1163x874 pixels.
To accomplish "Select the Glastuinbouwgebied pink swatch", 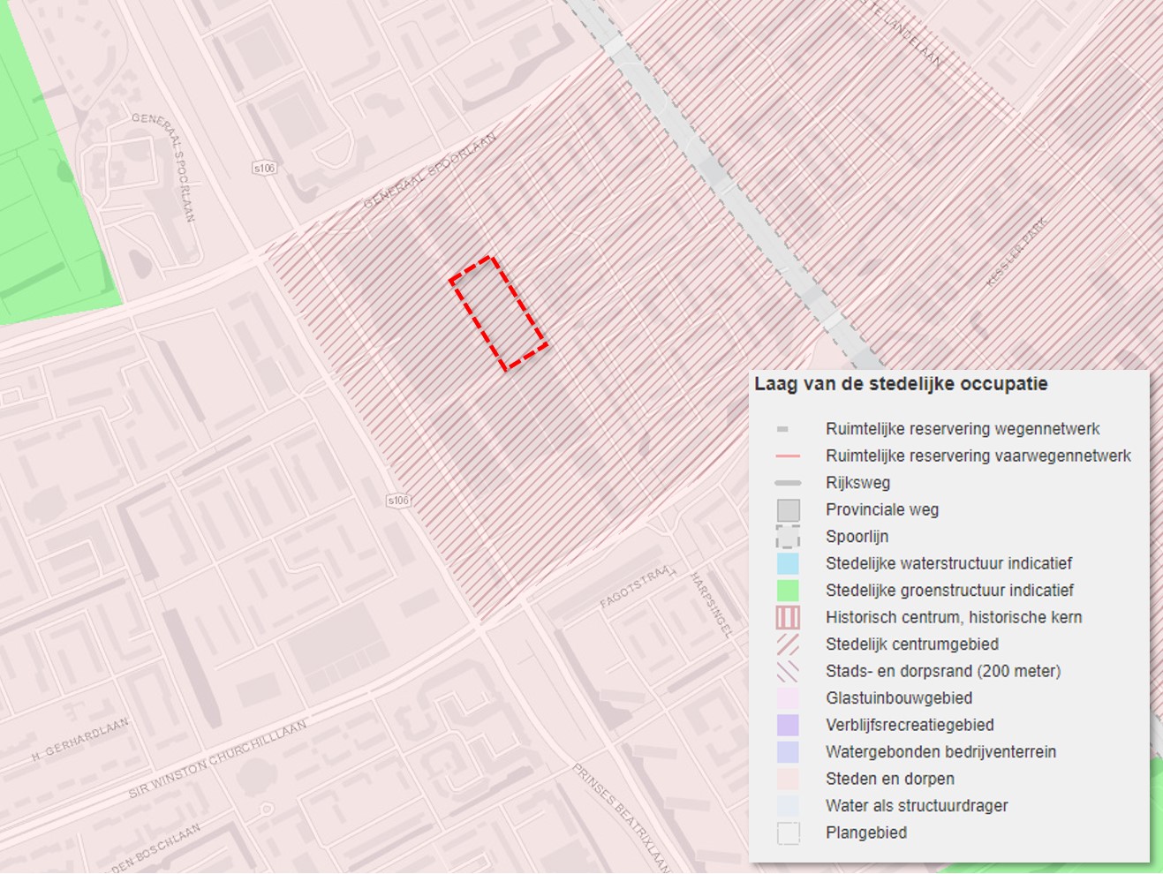I will pos(789,698).
